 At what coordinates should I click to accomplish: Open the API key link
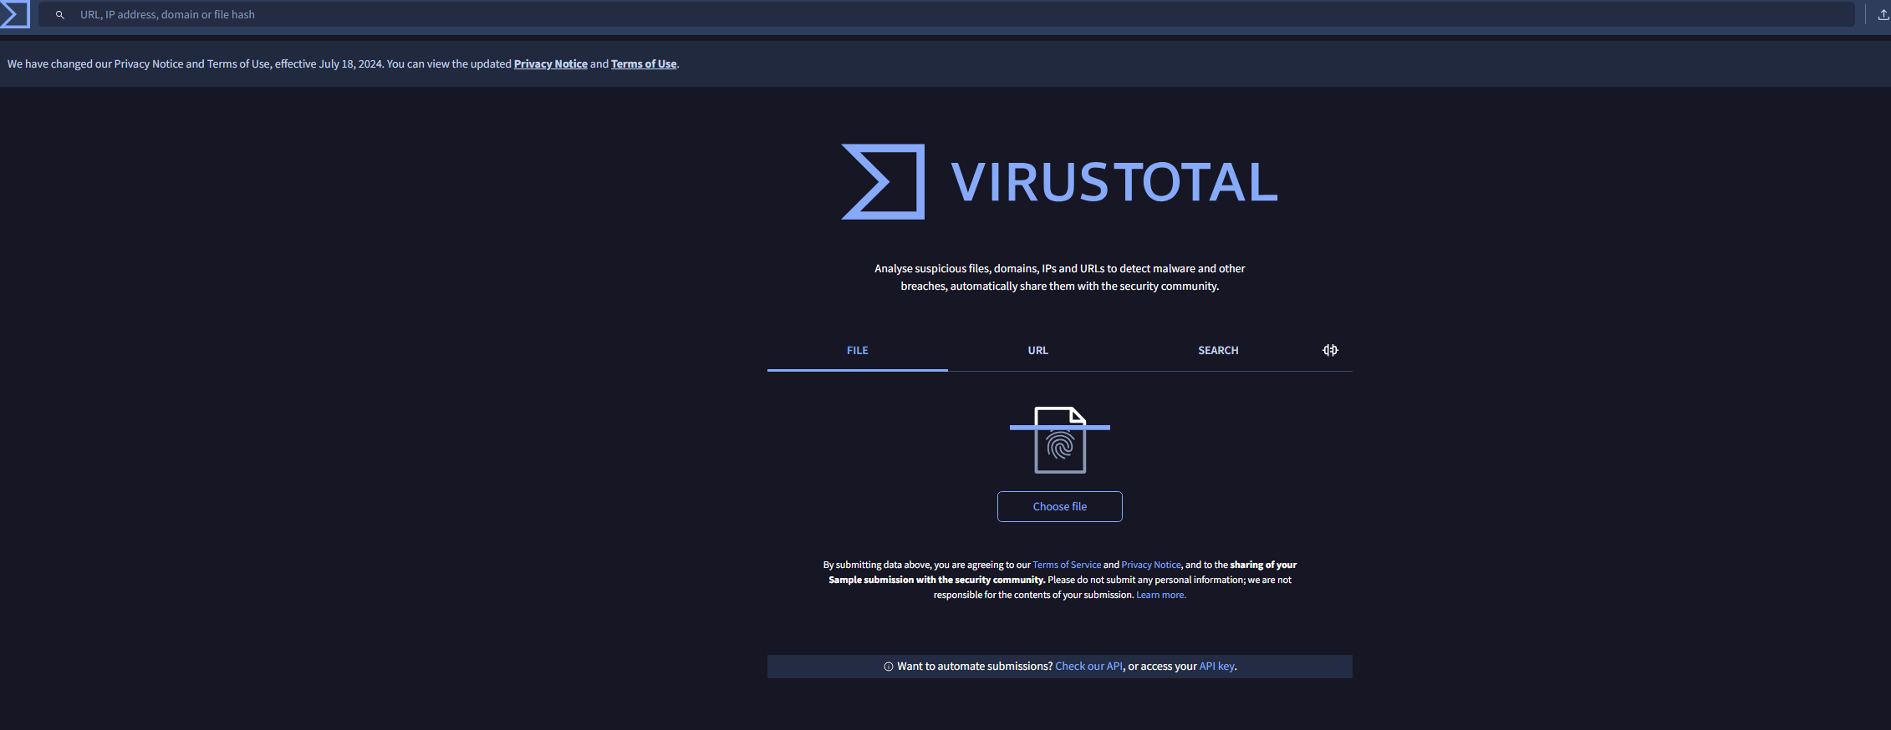pos(1216,667)
